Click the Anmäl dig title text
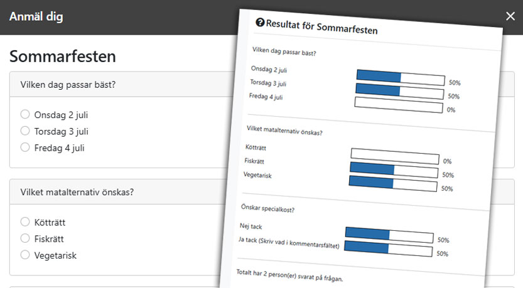The width and height of the screenshot is (523, 288). pos(36,16)
